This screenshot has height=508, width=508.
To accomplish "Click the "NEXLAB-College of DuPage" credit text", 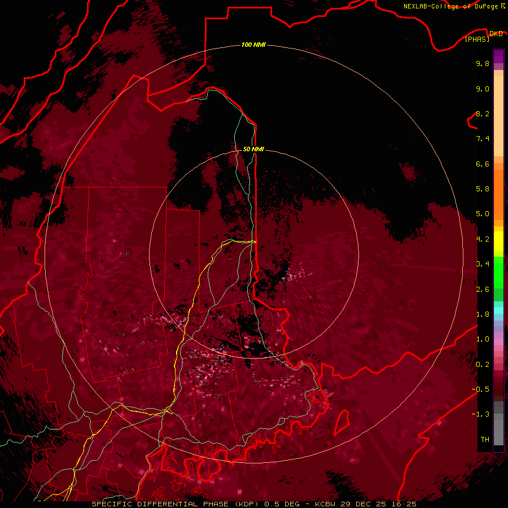I will pyautogui.click(x=451, y=6).
